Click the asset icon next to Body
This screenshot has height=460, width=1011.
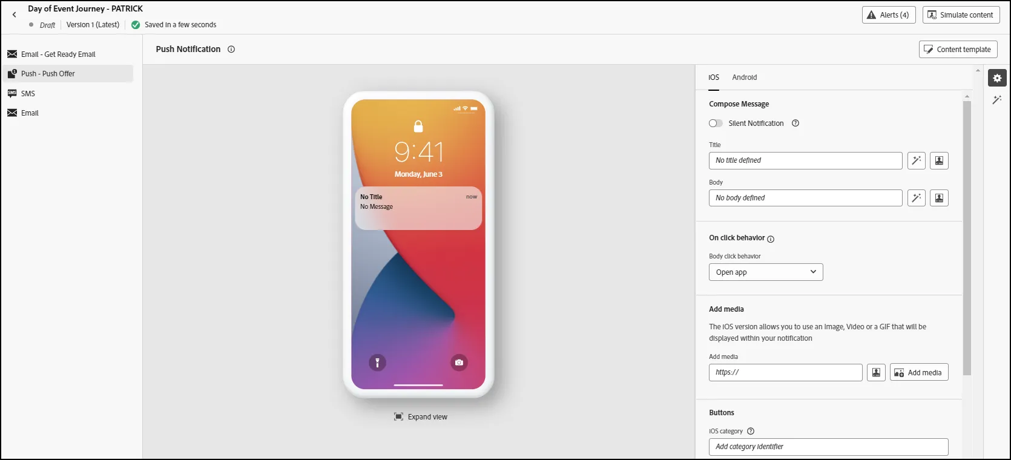pos(939,198)
